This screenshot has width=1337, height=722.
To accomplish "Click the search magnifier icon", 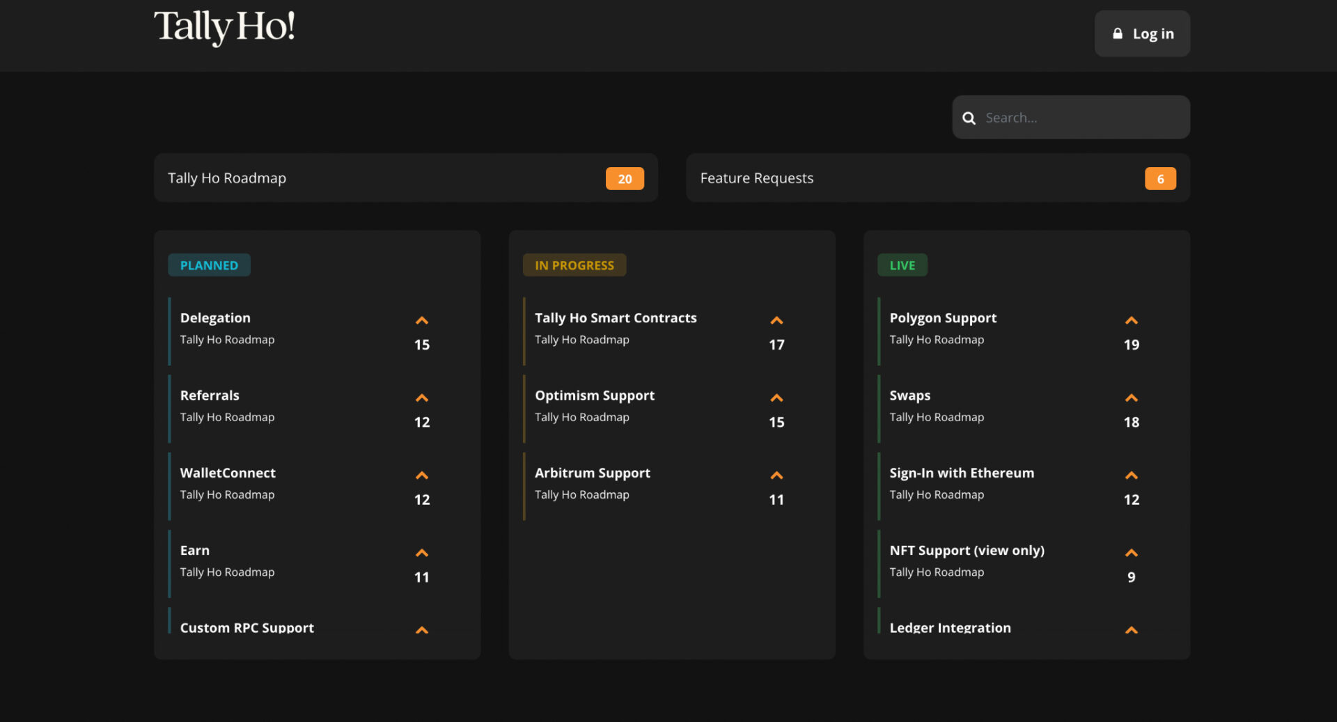I will [x=969, y=118].
